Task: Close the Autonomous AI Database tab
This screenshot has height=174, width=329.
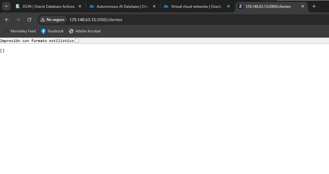Action: coord(154,7)
